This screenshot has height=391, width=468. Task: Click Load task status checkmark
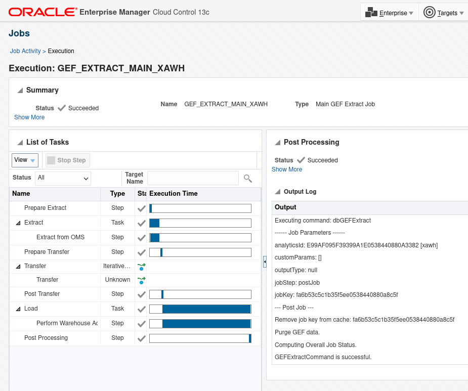point(142,309)
